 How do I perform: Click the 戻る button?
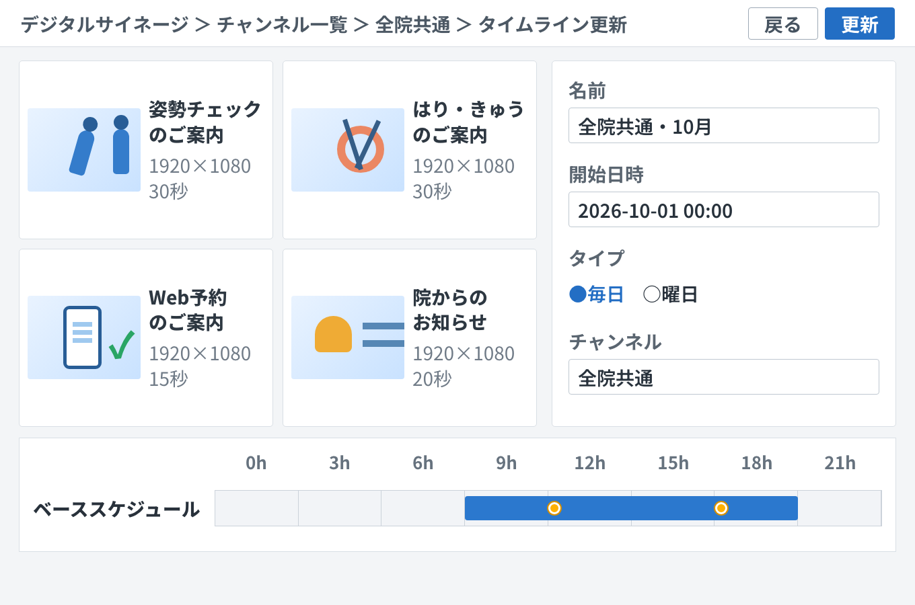click(x=783, y=24)
